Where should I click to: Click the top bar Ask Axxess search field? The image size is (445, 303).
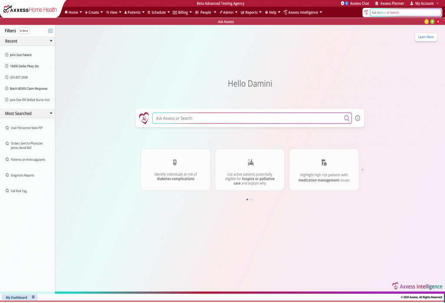click(405, 13)
